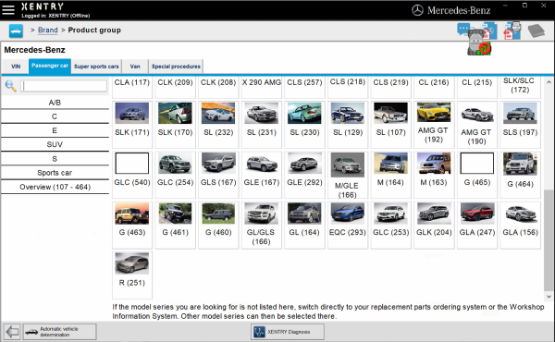Filter by E class

(55, 130)
